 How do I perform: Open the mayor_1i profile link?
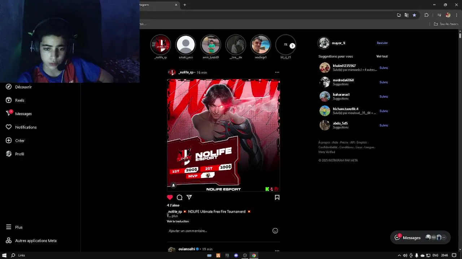pos(339,43)
